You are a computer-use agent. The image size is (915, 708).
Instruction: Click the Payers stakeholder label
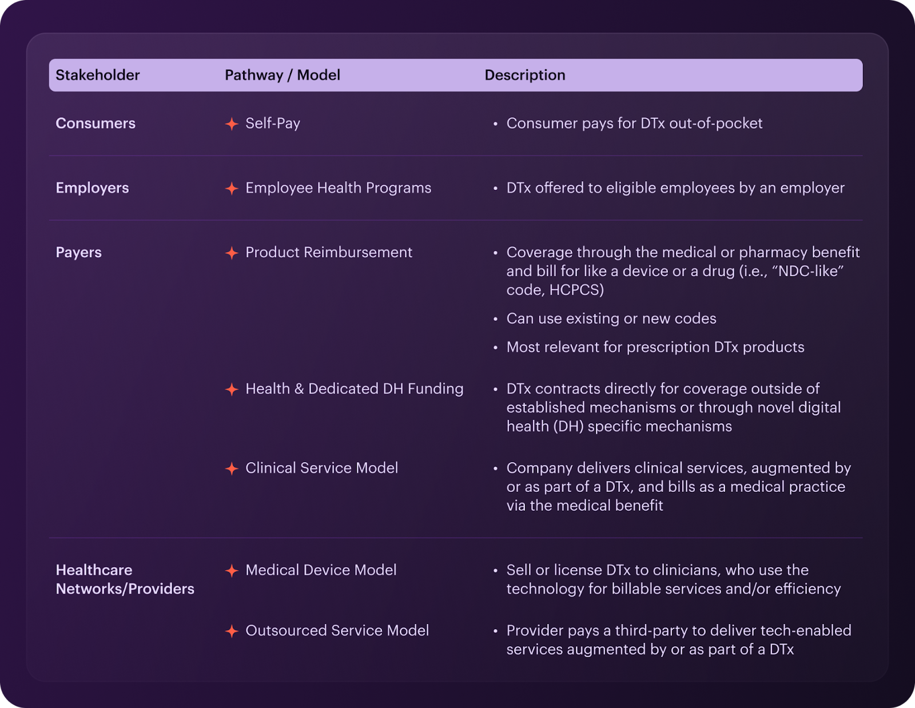(79, 253)
